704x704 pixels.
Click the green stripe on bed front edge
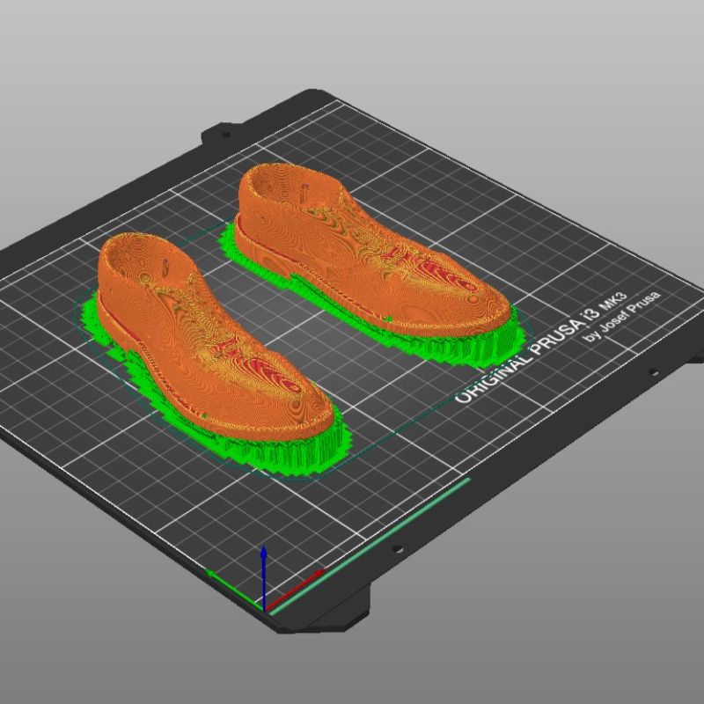[x=370, y=546]
